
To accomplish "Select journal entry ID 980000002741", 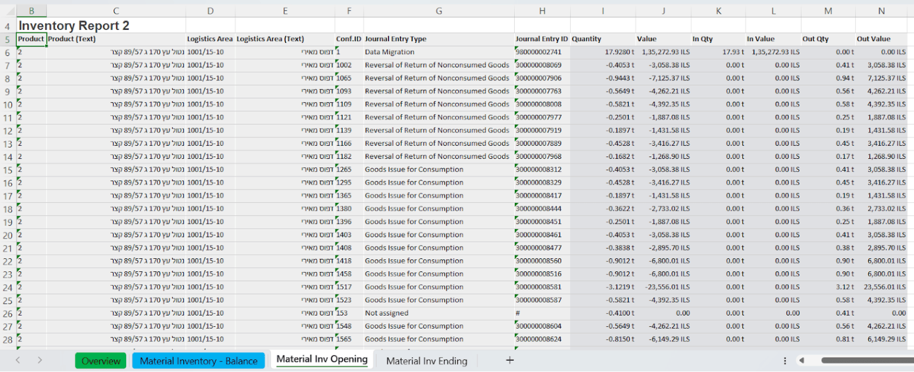I will pyautogui.click(x=542, y=52).
